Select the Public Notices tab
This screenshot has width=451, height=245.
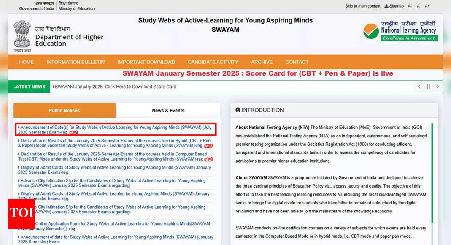pyautogui.click(x=64, y=111)
